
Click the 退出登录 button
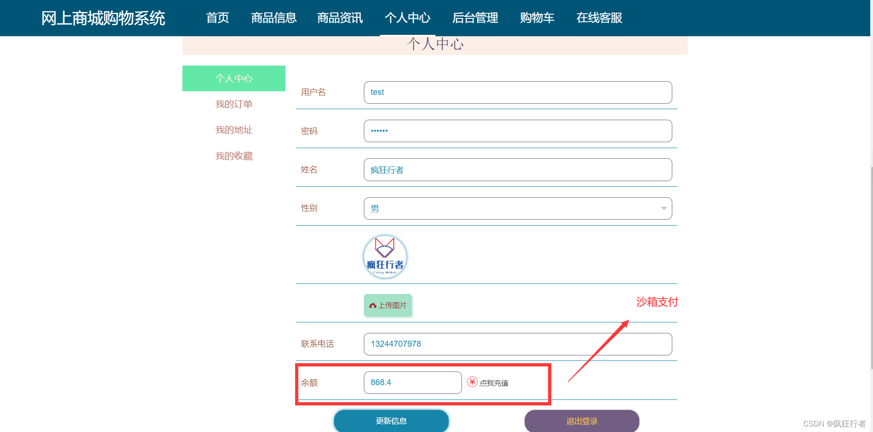(x=582, y=421)
